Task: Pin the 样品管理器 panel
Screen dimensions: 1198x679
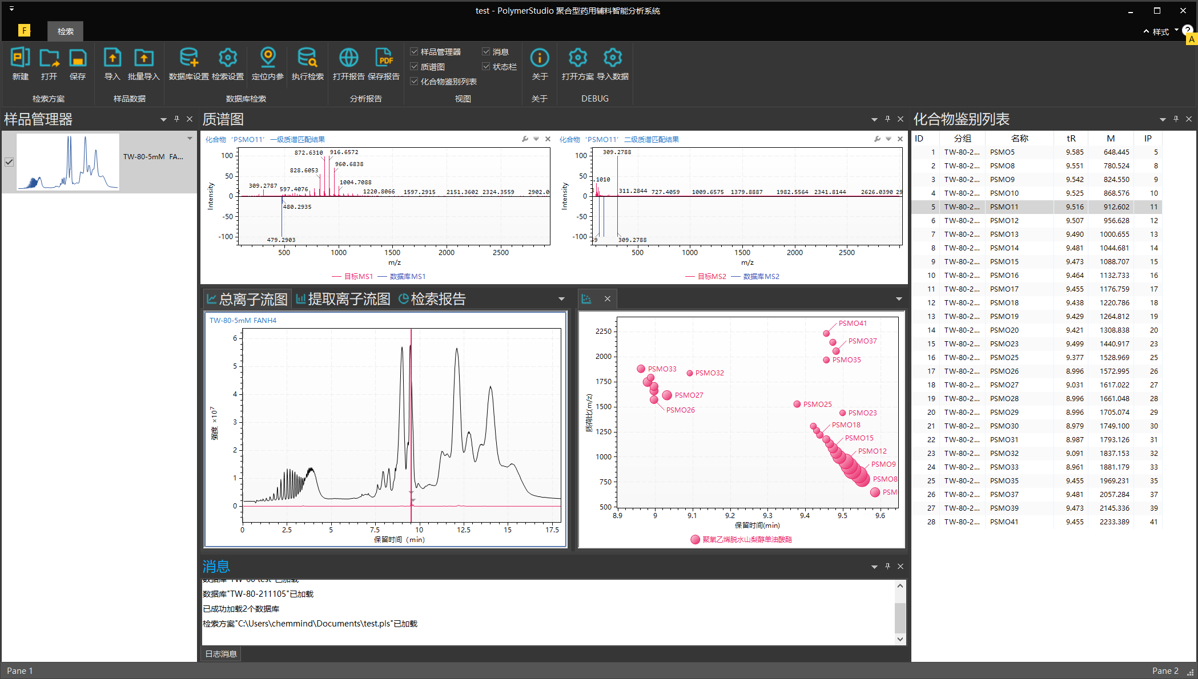Action: [x=176, y=119]
